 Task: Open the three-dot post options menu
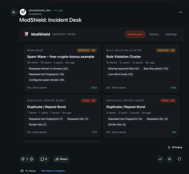tap(180, 12)
